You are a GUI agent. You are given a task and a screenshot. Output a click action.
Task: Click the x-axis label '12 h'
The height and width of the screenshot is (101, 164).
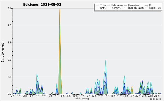[x=88, y=96]
